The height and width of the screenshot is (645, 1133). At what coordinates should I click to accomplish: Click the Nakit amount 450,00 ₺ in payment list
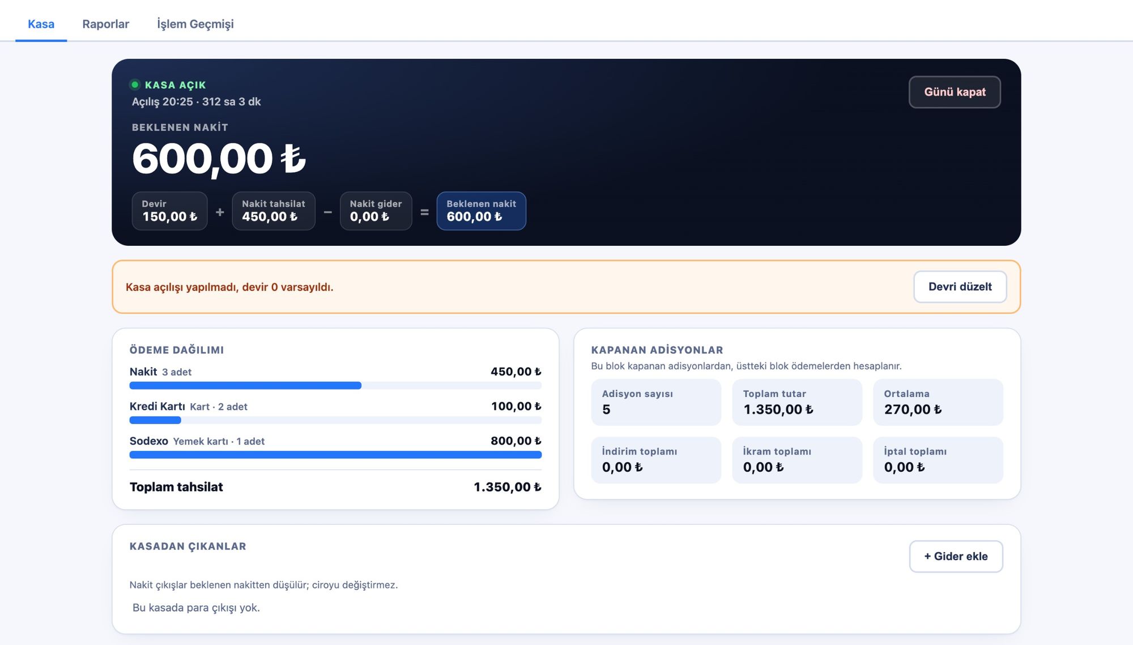click(516, 371)
